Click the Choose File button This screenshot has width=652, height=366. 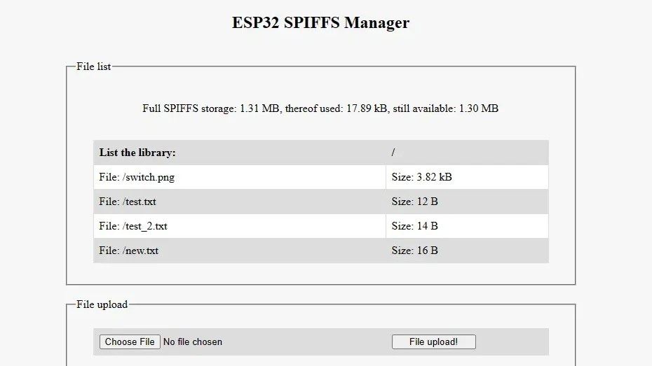pos(130,342)
